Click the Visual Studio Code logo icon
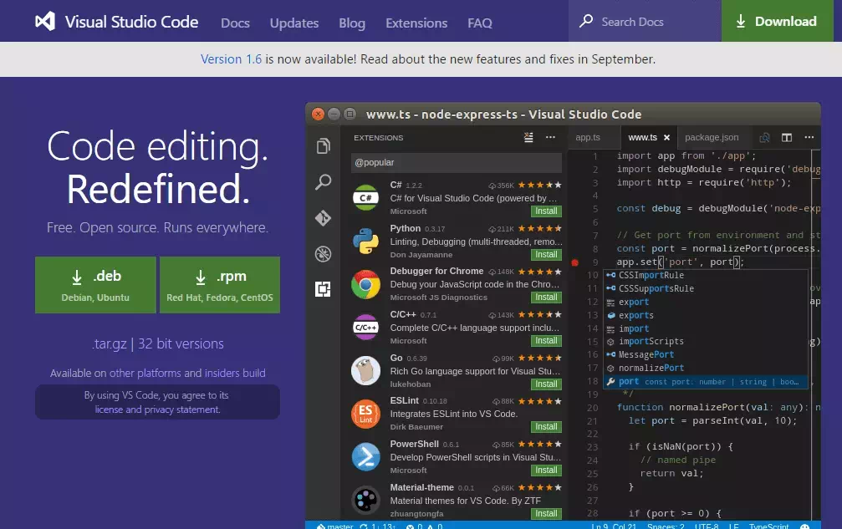This screenshot has height=529, width=842. pos(45,22)
